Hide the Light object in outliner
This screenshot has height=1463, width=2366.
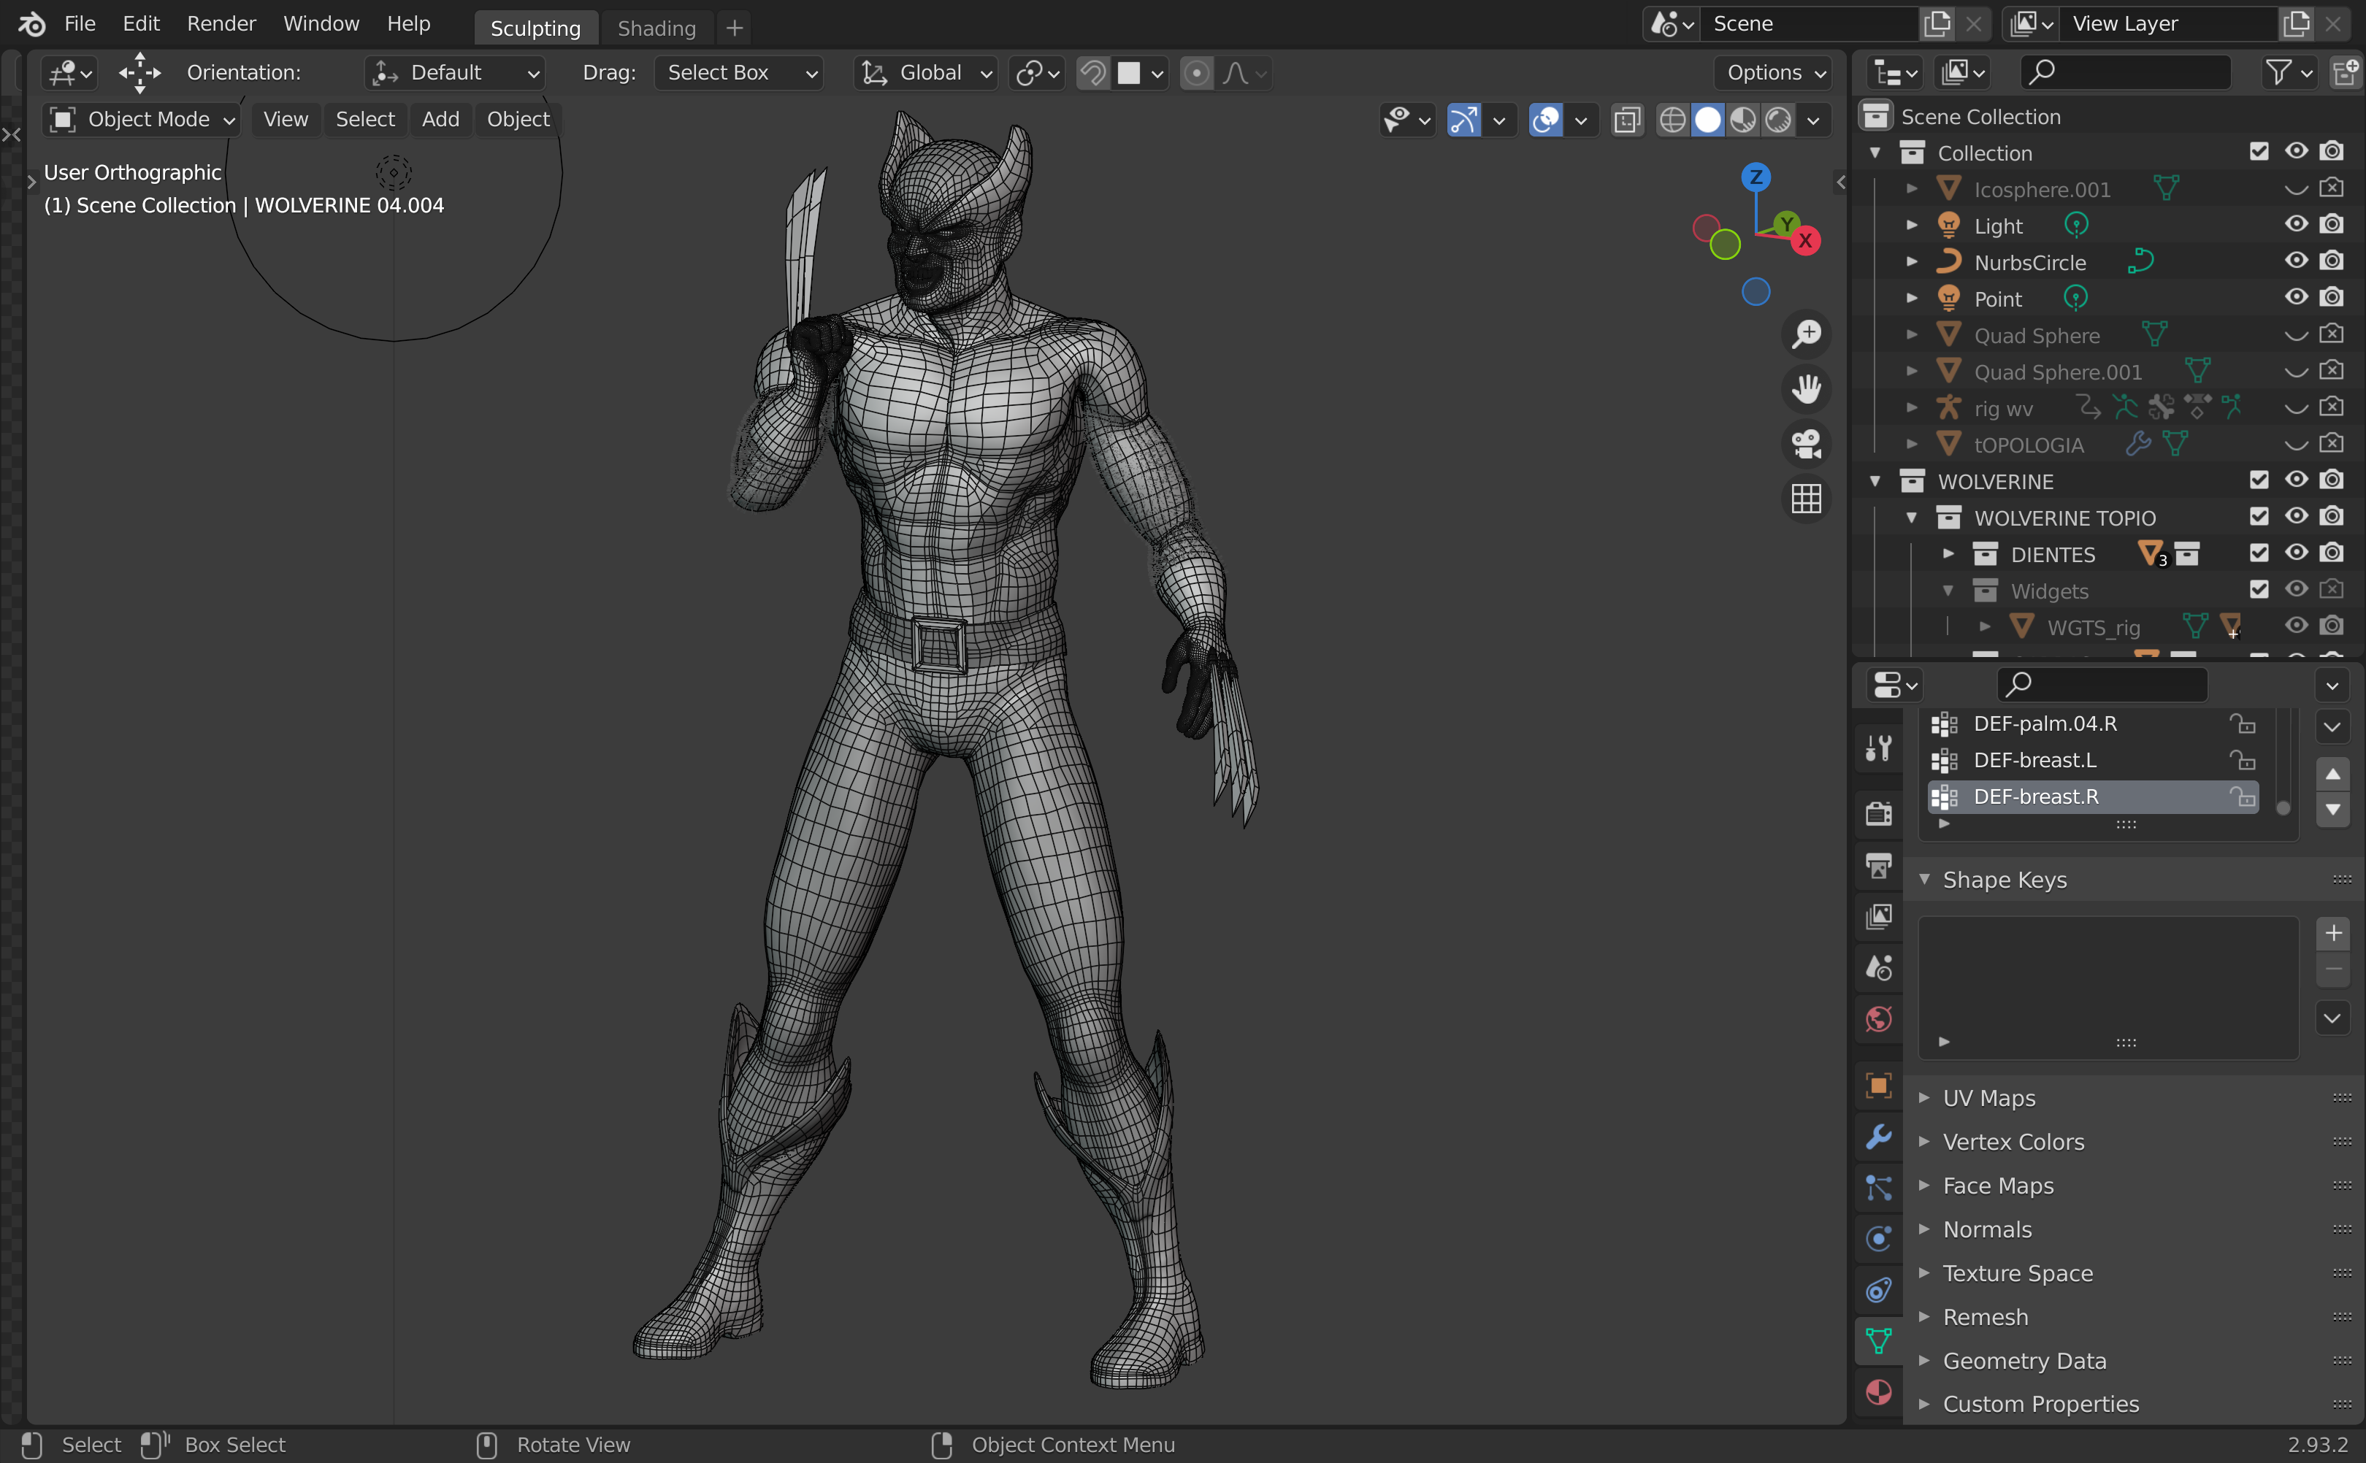click(2295, 224)
